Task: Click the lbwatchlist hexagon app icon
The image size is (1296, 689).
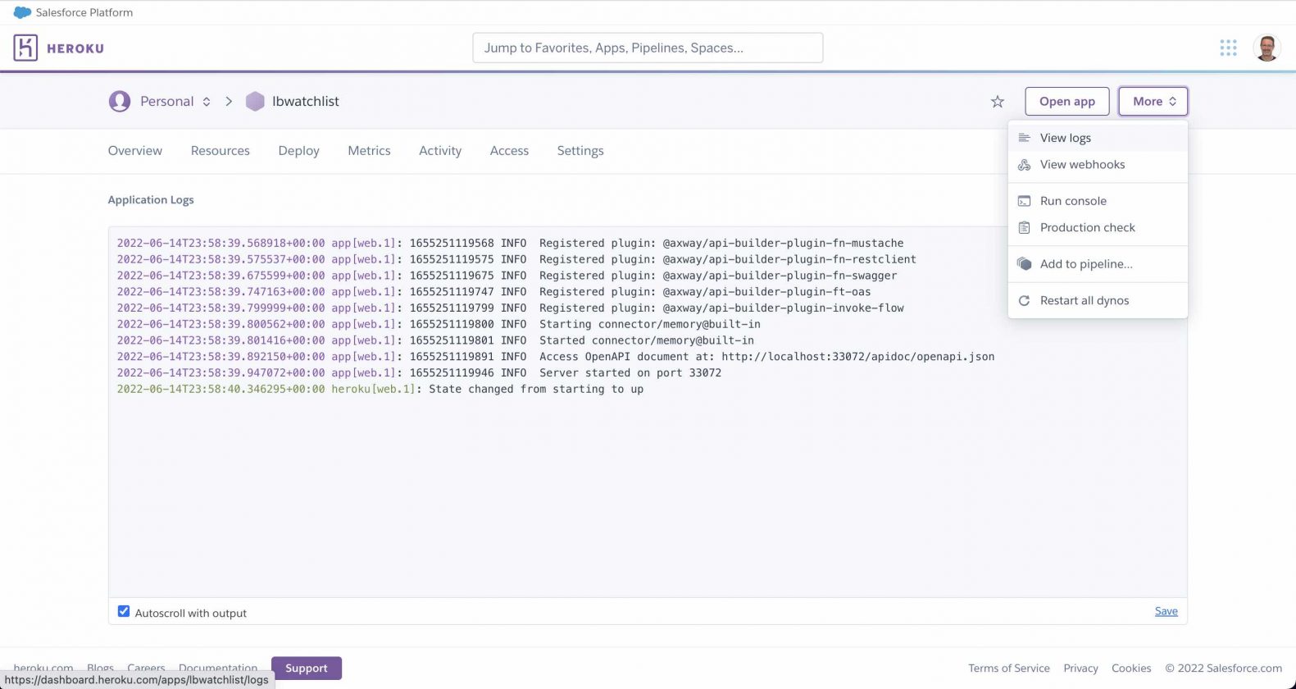Action: coord(255,102)
